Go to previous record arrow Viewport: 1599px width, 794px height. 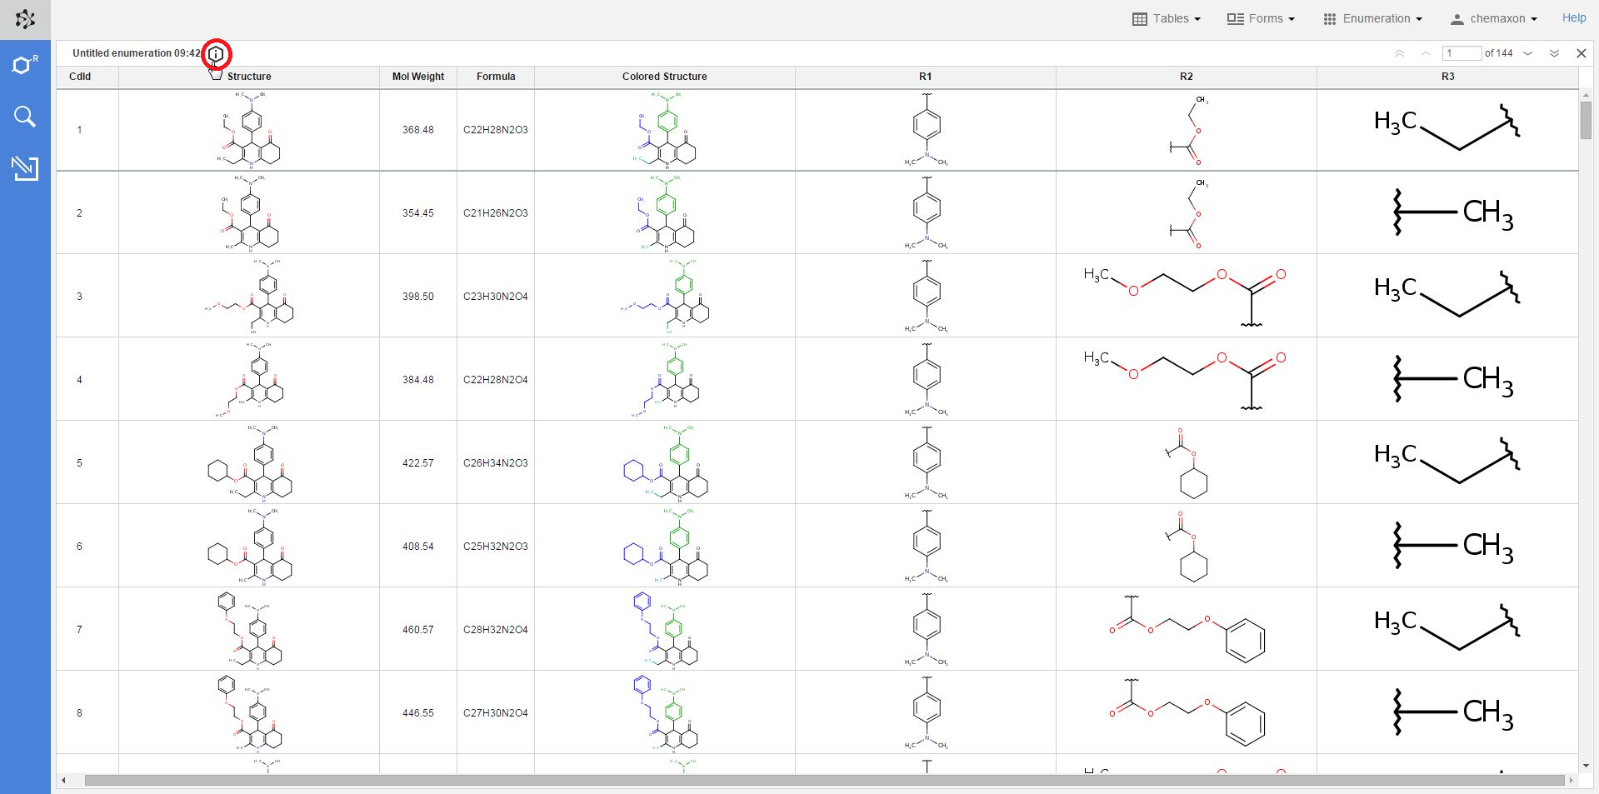tap(1426, 53)
